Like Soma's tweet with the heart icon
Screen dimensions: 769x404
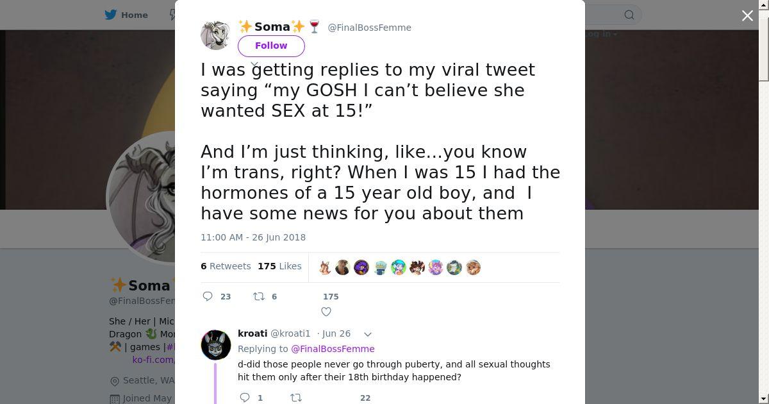[326, 312]
